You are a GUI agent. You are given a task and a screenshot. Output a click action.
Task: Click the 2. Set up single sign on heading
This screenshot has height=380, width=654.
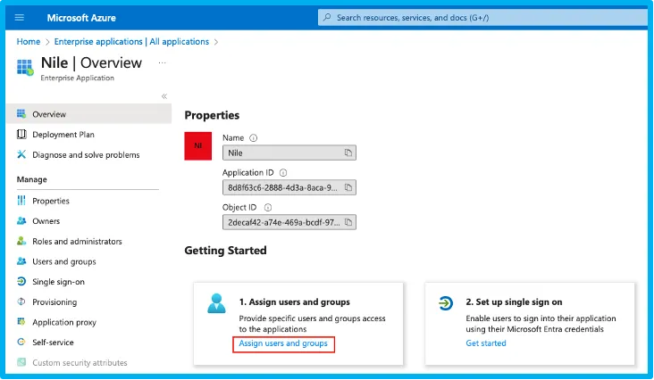pos(514,302)
